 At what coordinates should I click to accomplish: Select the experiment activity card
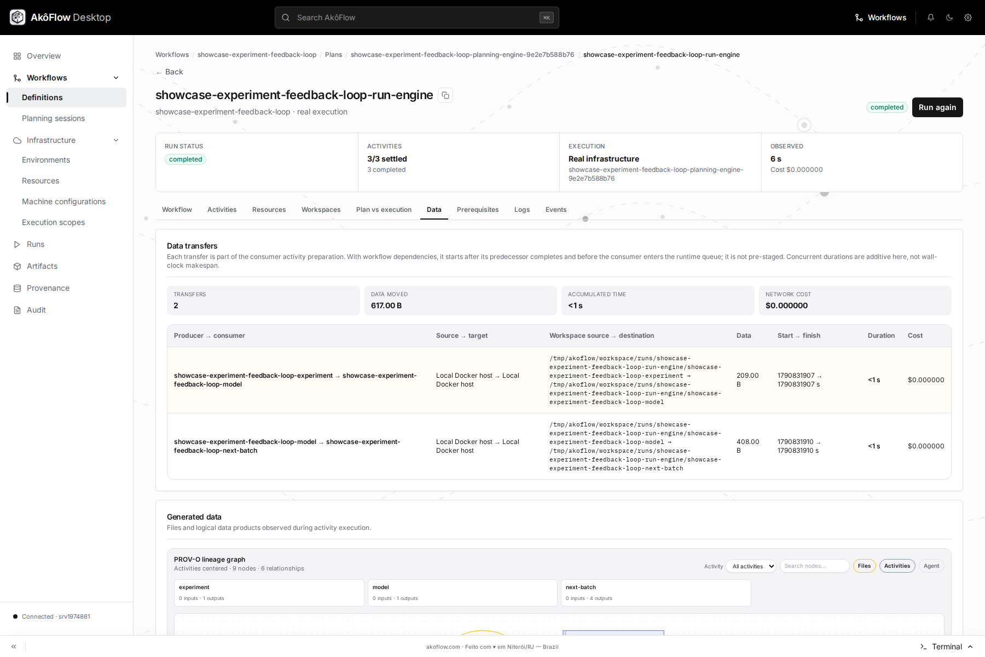(269, 593)
